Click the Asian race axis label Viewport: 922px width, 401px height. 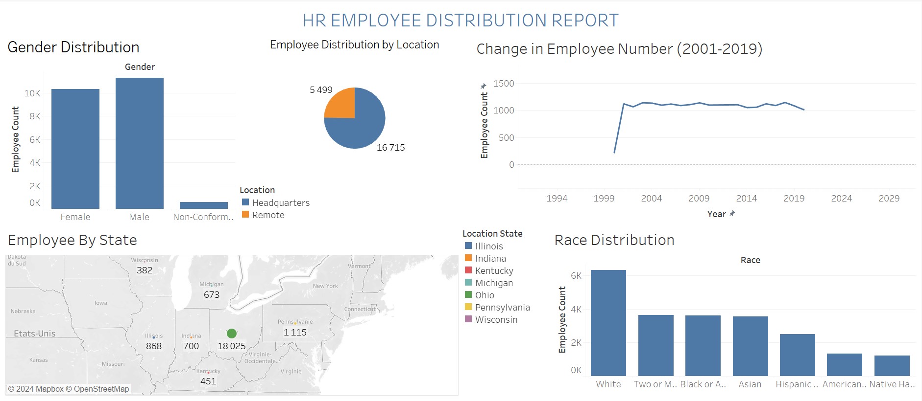point(750,384)
